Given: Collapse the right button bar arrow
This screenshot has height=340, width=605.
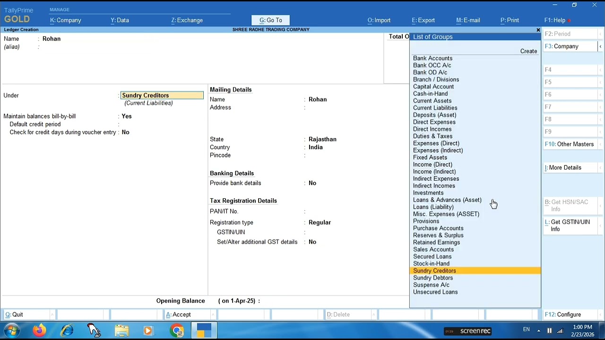Looking at the screenshot, I should click(600, 46).
